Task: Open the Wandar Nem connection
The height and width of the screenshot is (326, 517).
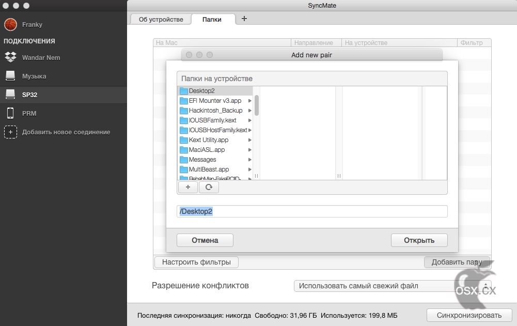Action: 64,57
